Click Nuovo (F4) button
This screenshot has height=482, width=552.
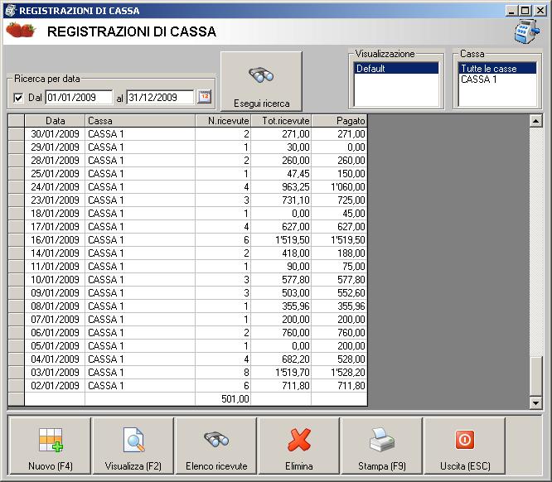50,446
